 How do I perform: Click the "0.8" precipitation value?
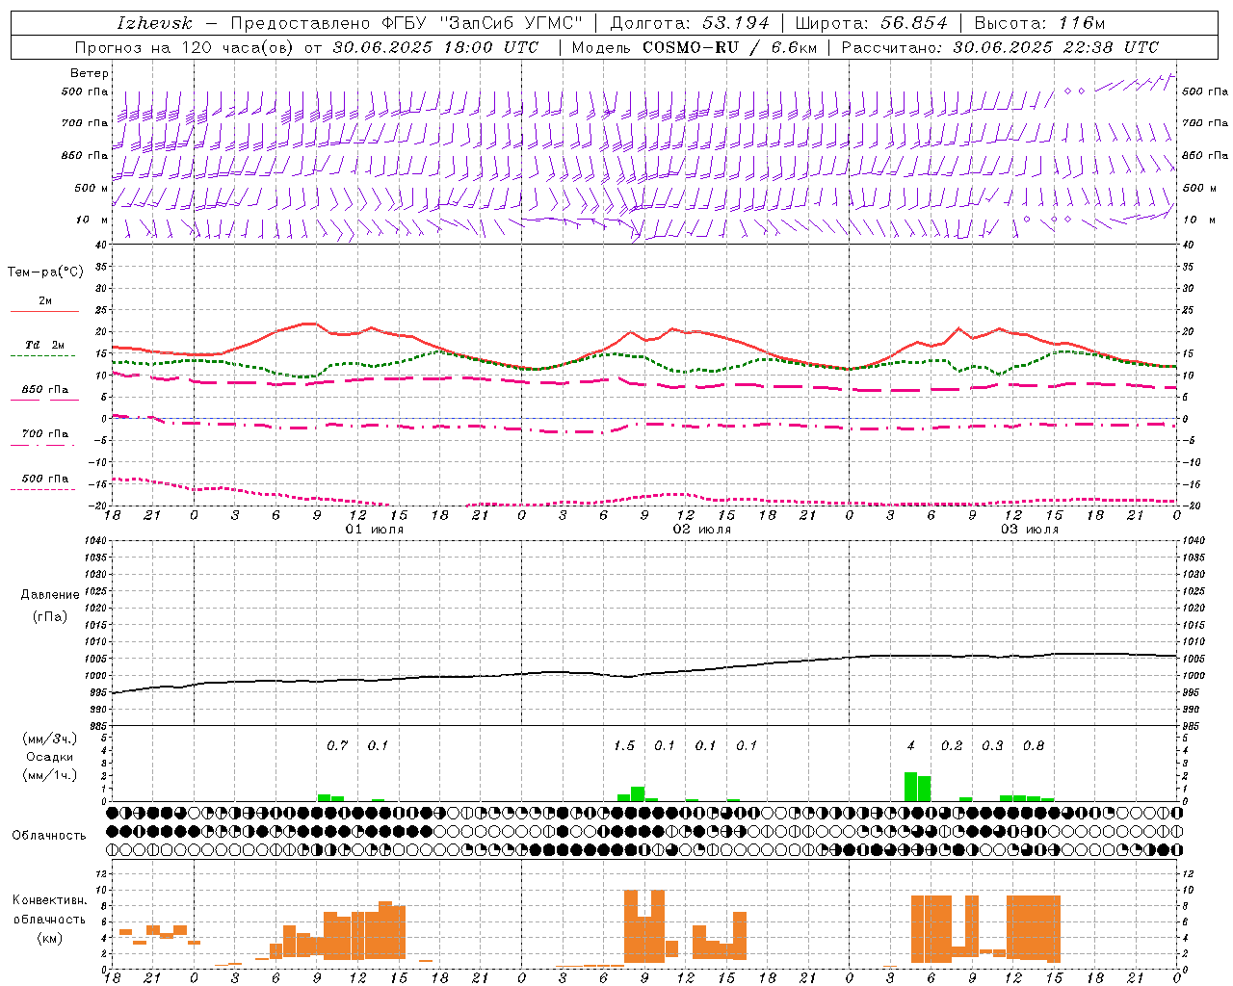[x=1034, y=745]
